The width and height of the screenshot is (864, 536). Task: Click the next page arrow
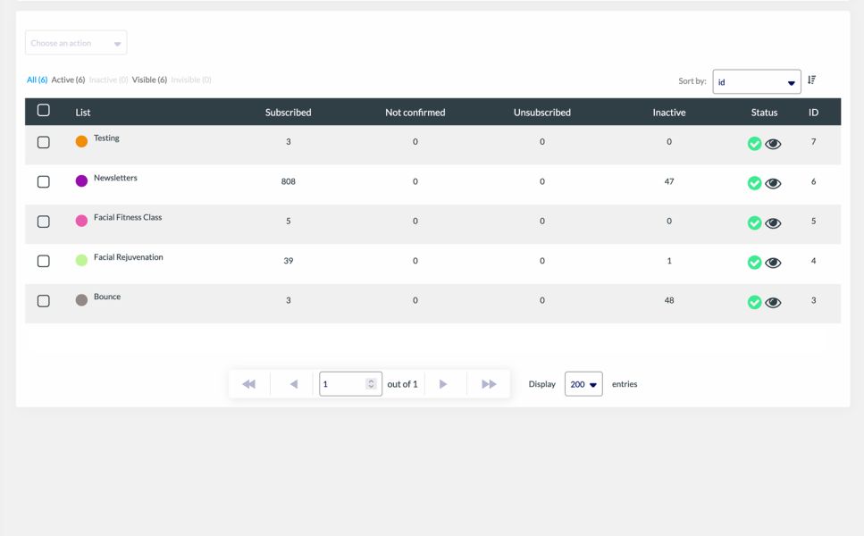[443, 384]
